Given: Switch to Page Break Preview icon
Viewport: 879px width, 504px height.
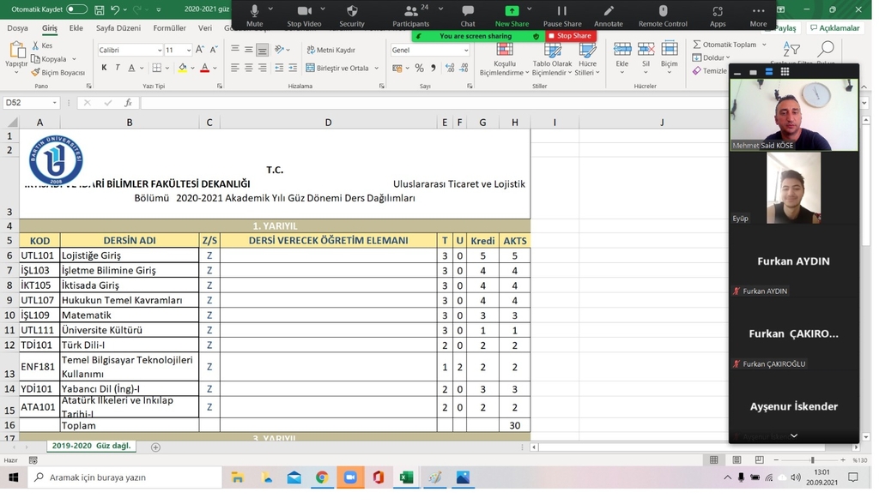Looking at the screenshot, I should pyautogui.click(x=759, y=459).
